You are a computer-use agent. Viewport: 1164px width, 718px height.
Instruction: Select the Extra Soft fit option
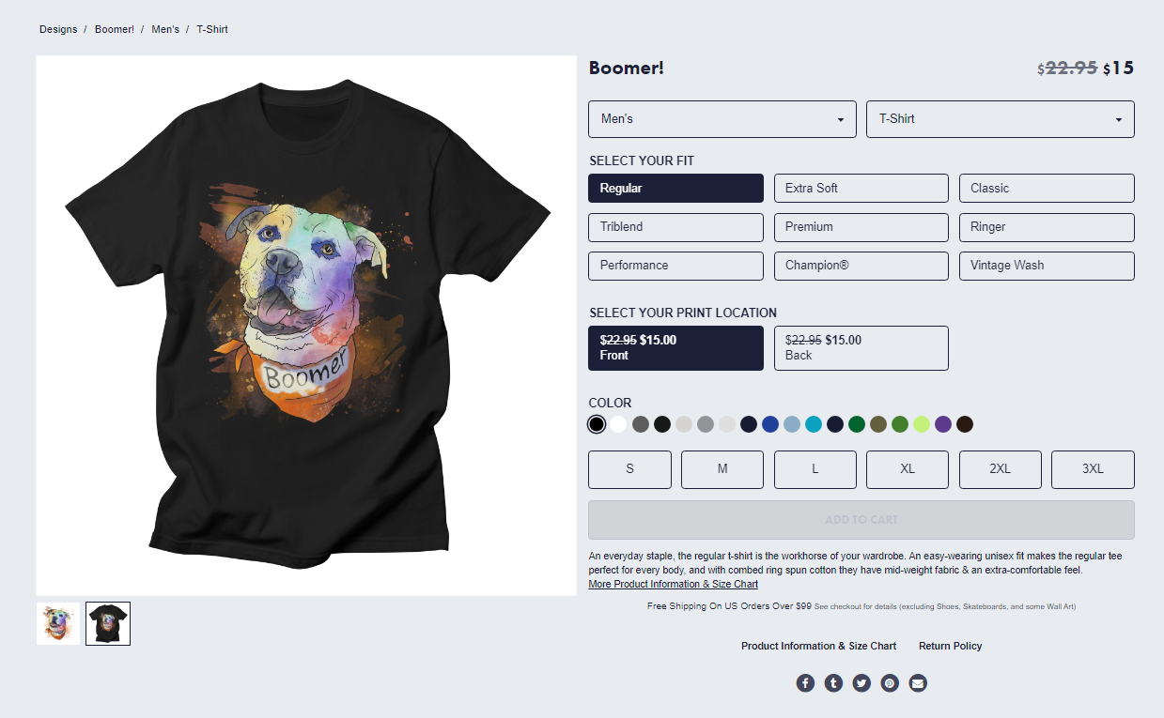861,188
